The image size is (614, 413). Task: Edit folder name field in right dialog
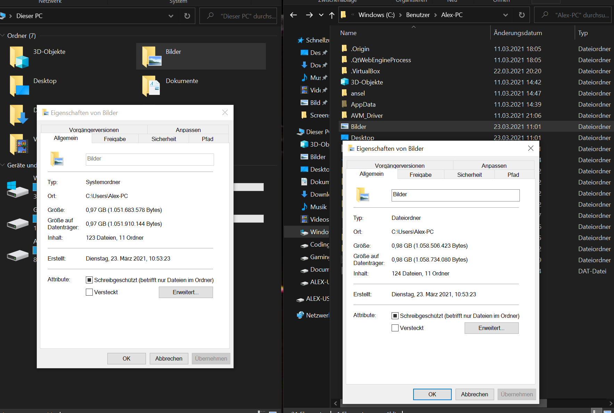(456, 195)
